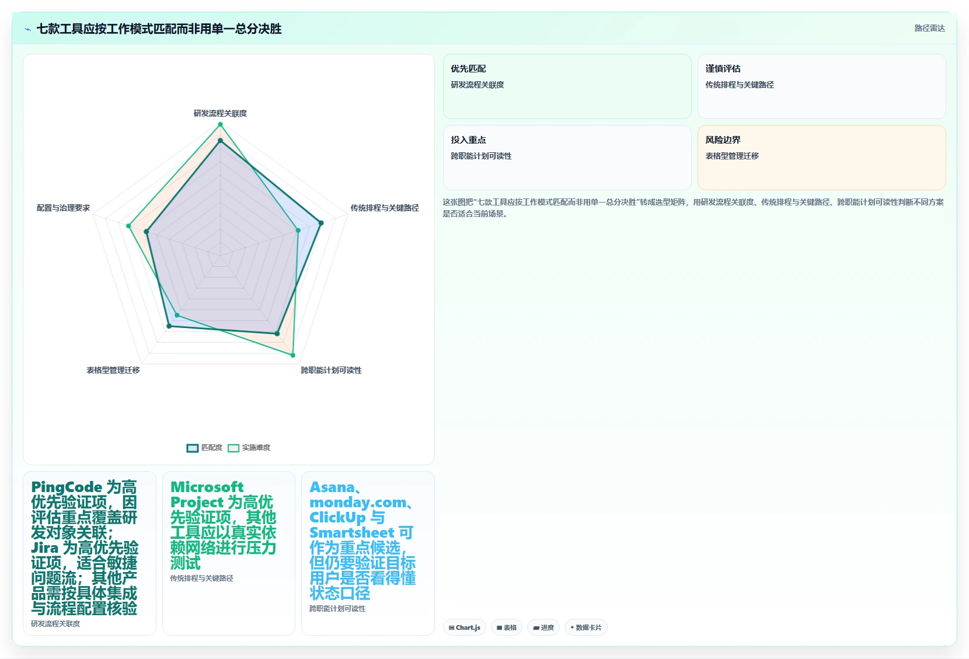Click the 实施难度 point on 跨职能计划可读性 axis

(x=293, y=355)
